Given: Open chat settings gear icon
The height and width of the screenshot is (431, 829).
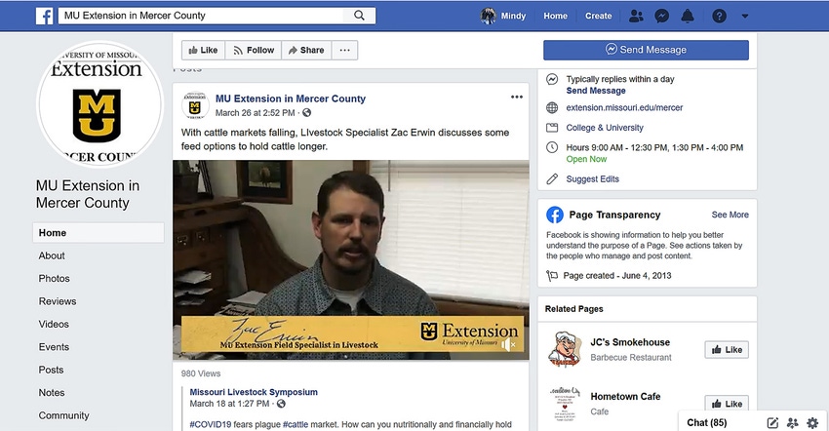Looking at the screenshot, I should 812,422.
